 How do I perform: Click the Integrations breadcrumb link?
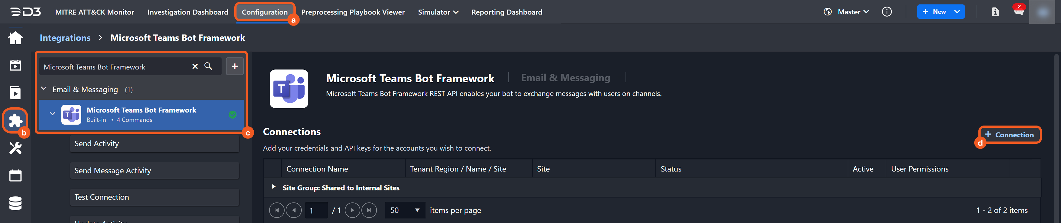pyautogui.click(x=65, y=38)
